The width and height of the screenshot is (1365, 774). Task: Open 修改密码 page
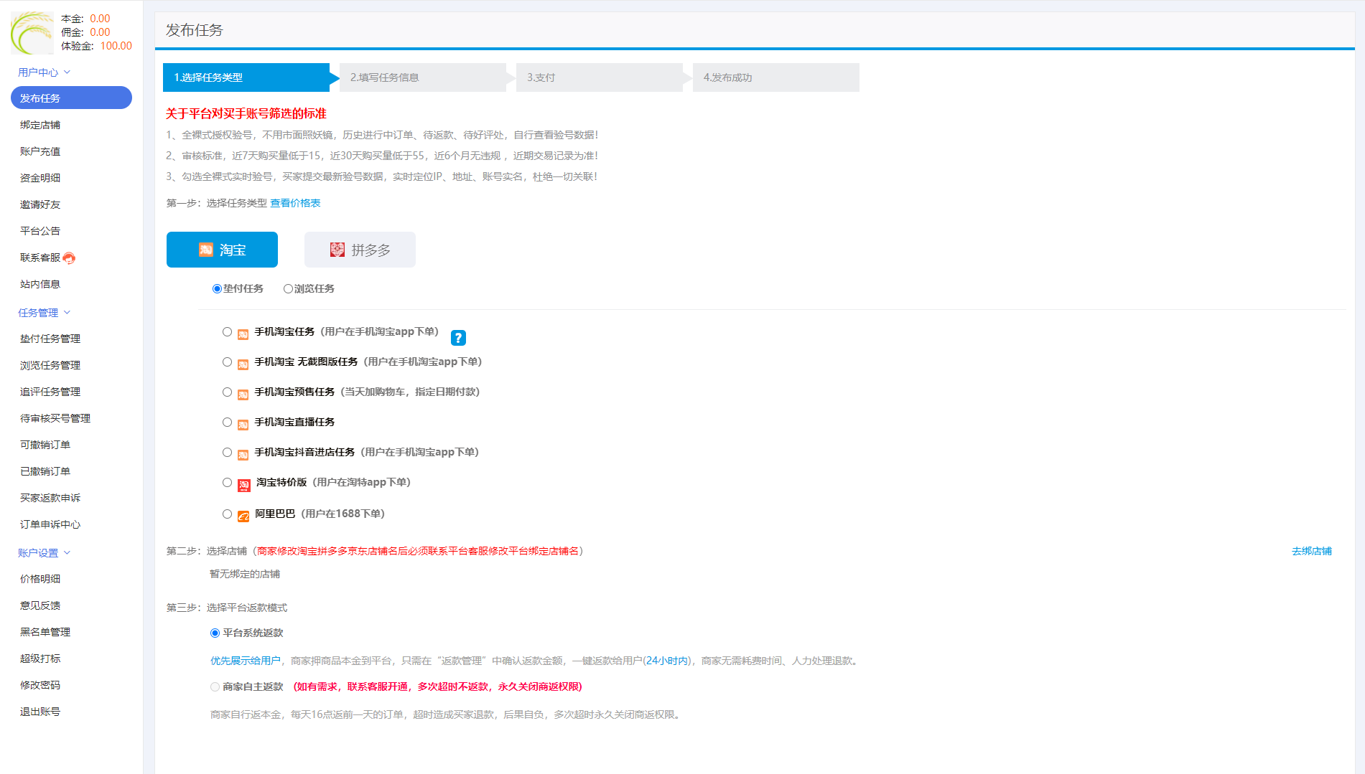pyautogui.click(x=40, y=685)
